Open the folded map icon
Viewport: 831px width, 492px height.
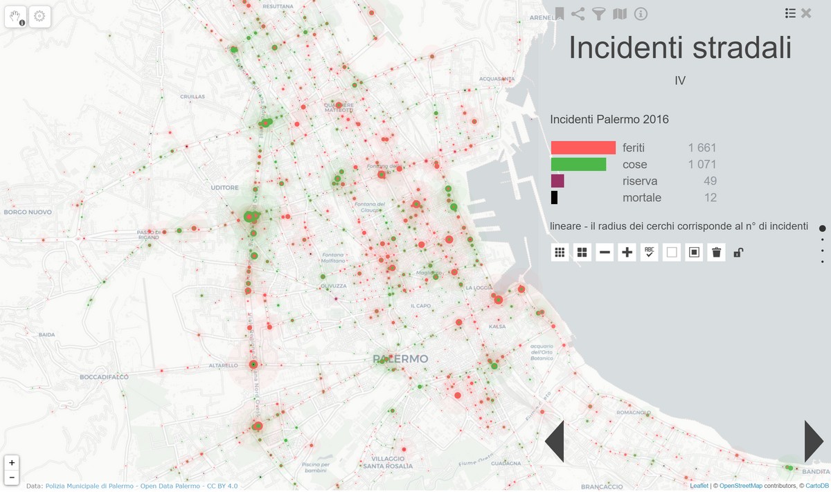click(x=620, y=13)
